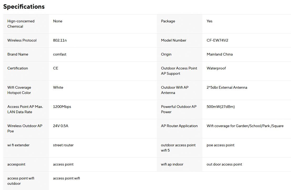Select the Hign-concerned Chemical label
This screenshot has width=291, height=190.
pyautogui.click(x=21, y=24)
